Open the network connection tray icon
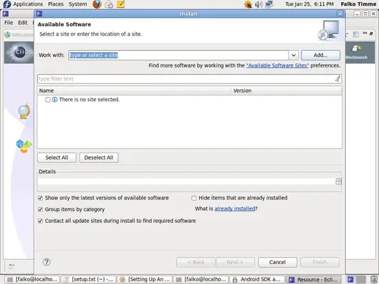Image resolution: width=379 pixels, height=284 pixels. pyautogui.click(x=269, y=4)
